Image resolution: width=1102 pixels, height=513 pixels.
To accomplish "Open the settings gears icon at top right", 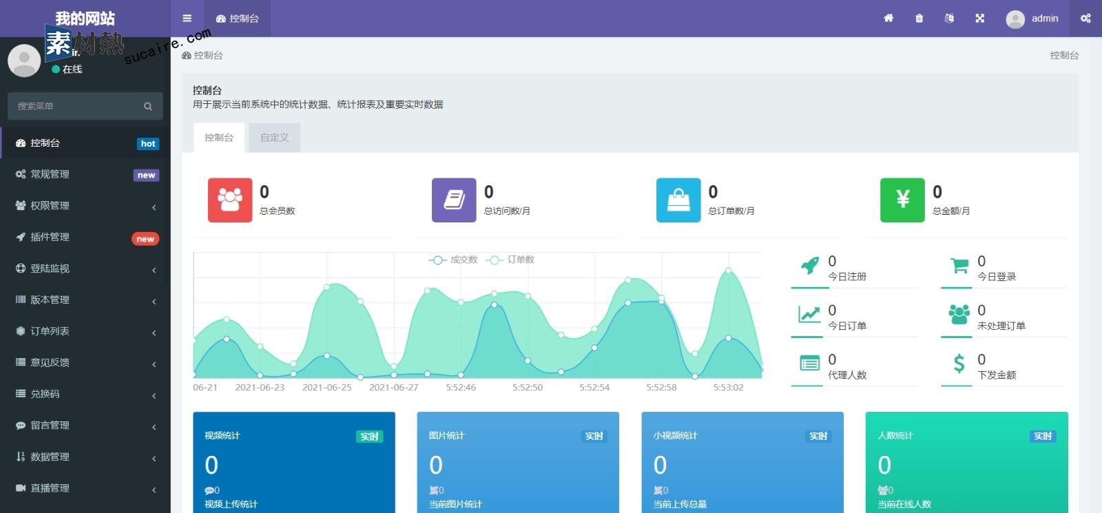I will coord(1085,19).
